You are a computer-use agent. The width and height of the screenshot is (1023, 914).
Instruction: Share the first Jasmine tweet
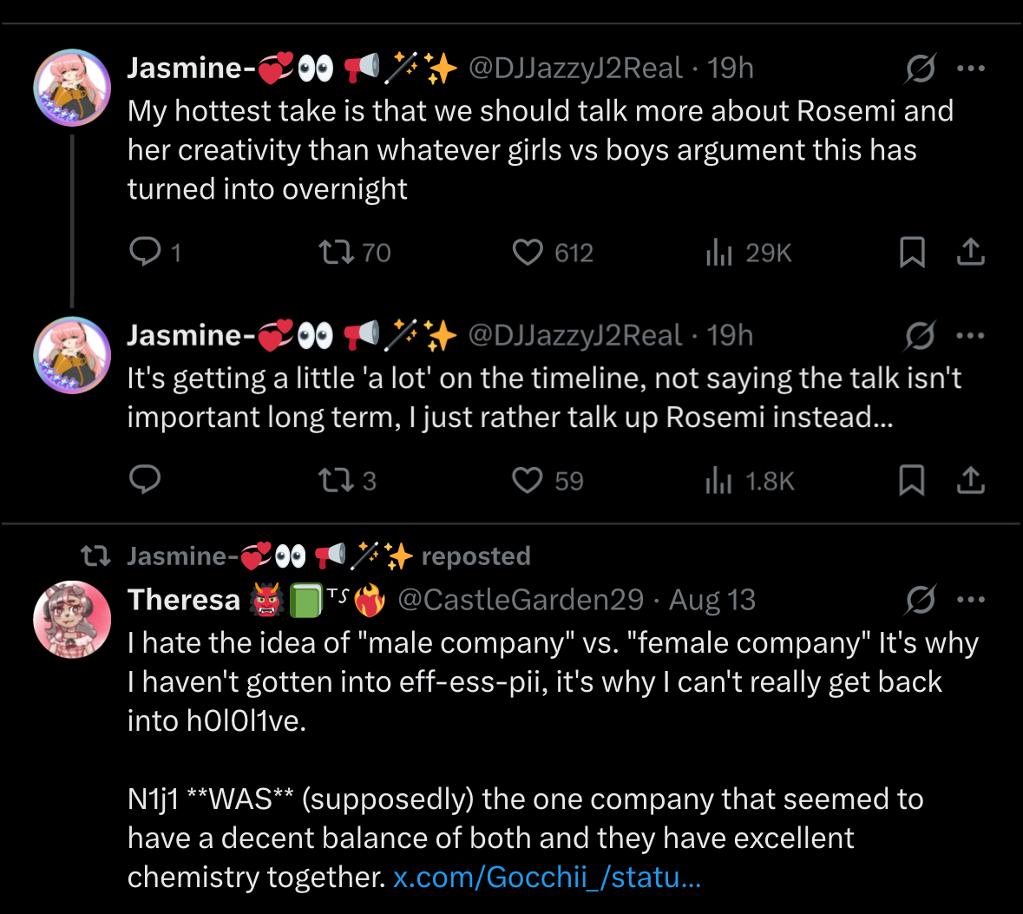[x=970, y=253]
